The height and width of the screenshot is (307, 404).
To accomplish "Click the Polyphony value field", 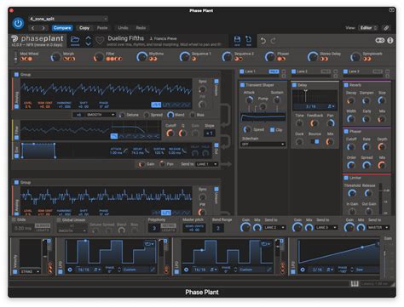I will click(154, 228).
